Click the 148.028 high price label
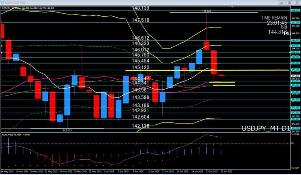Screen dimensions: 301x175 point(207,11)
